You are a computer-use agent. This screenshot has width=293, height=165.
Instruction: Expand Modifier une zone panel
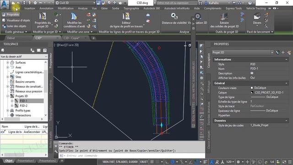point(80,32)
